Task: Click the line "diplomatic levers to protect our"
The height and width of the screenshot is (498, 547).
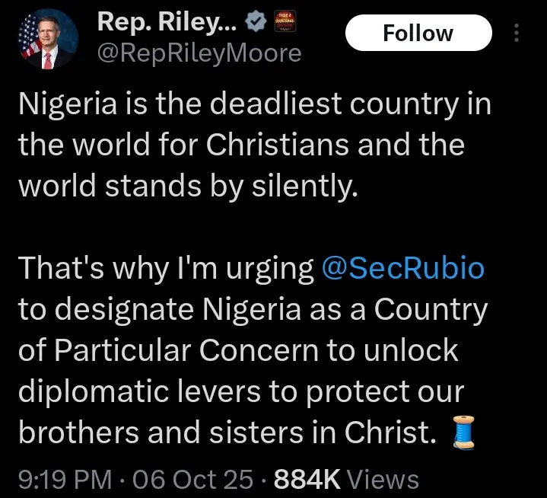Action: pyautogui.click(x=240, y=391)
